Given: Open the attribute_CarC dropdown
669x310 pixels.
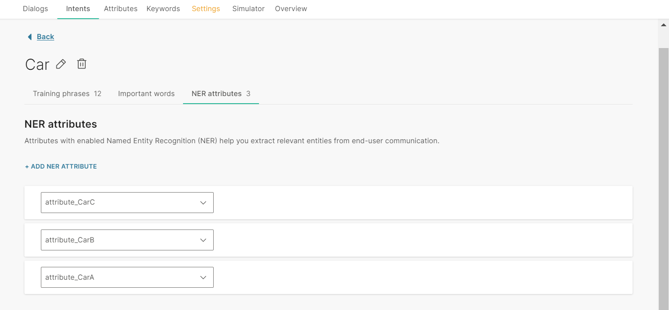Looking at the screenshot, I should (x=127, y=202).
